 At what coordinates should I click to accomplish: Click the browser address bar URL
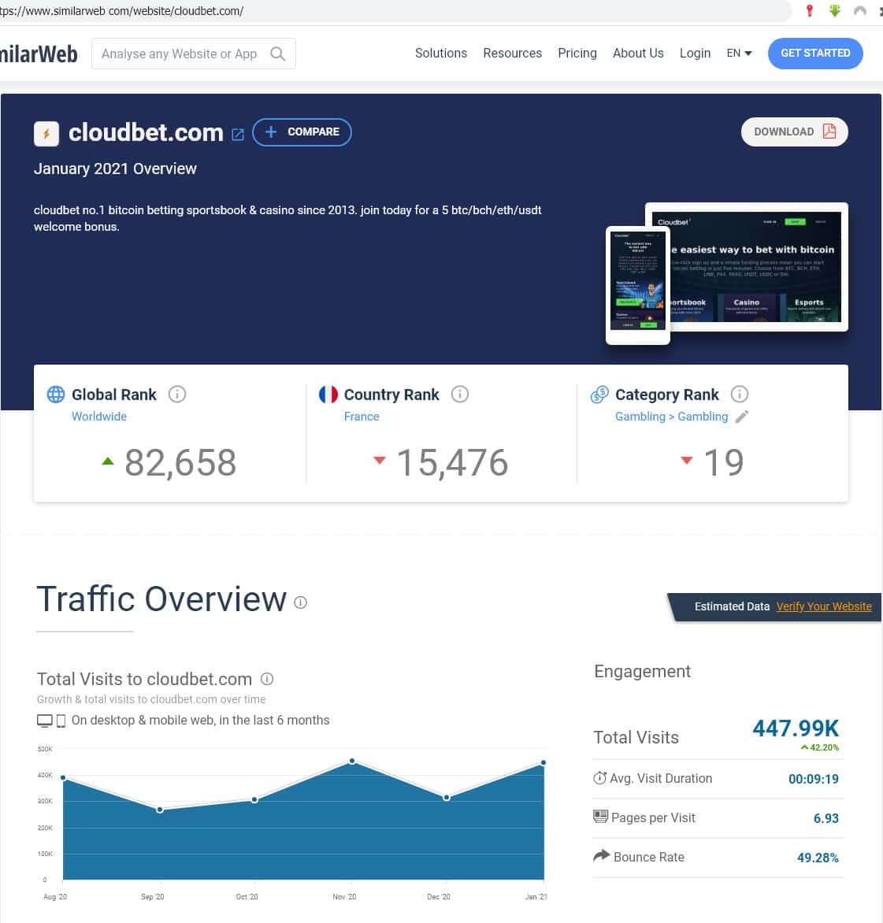click(x=122, y=10)
